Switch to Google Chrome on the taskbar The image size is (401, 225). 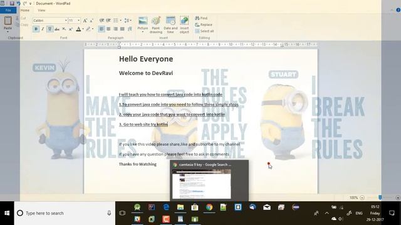click(209, 207)
